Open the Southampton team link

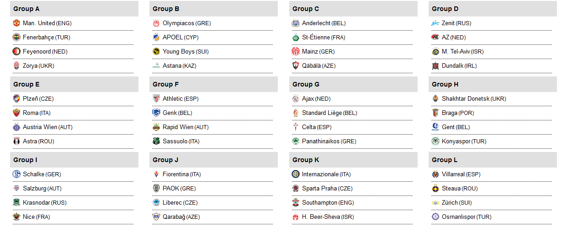point(320,203)
